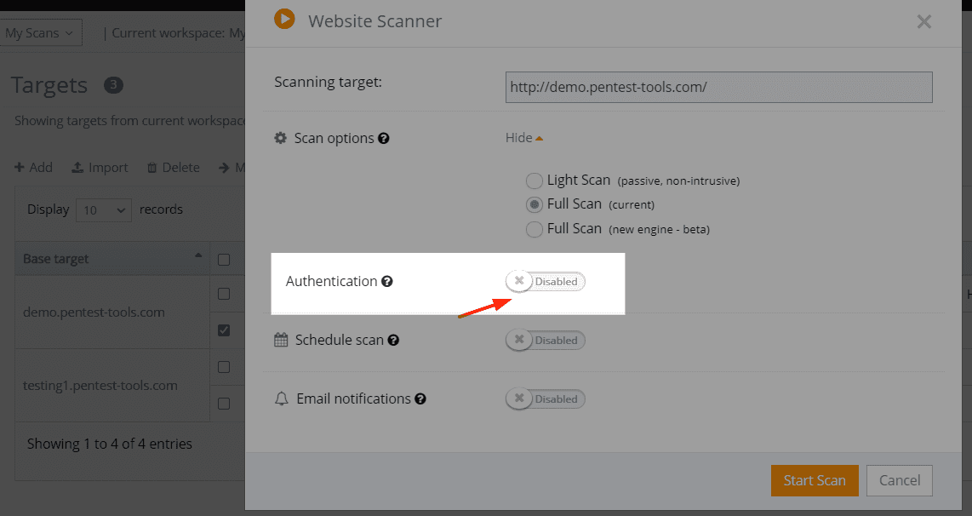Screen dimensions: 972x516
Task: Click the gear icon beside Scan options
Action: (281, 138)
